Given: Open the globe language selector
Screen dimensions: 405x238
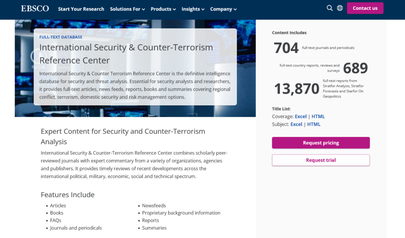Looking at the screenshot, I should coord(340,8).
